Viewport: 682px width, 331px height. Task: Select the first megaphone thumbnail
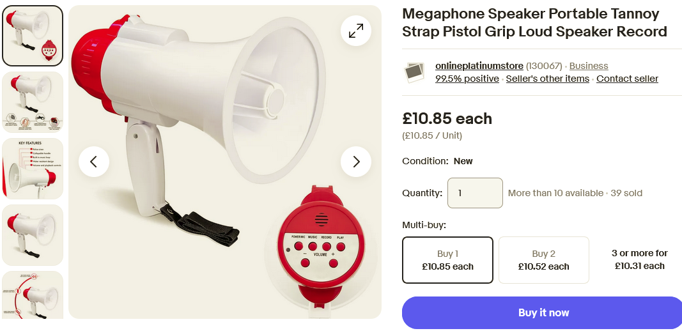tap(33, 36)
